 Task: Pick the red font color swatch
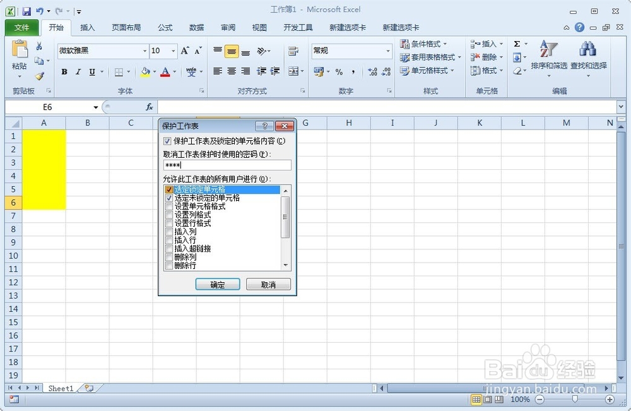click(165, 72)
